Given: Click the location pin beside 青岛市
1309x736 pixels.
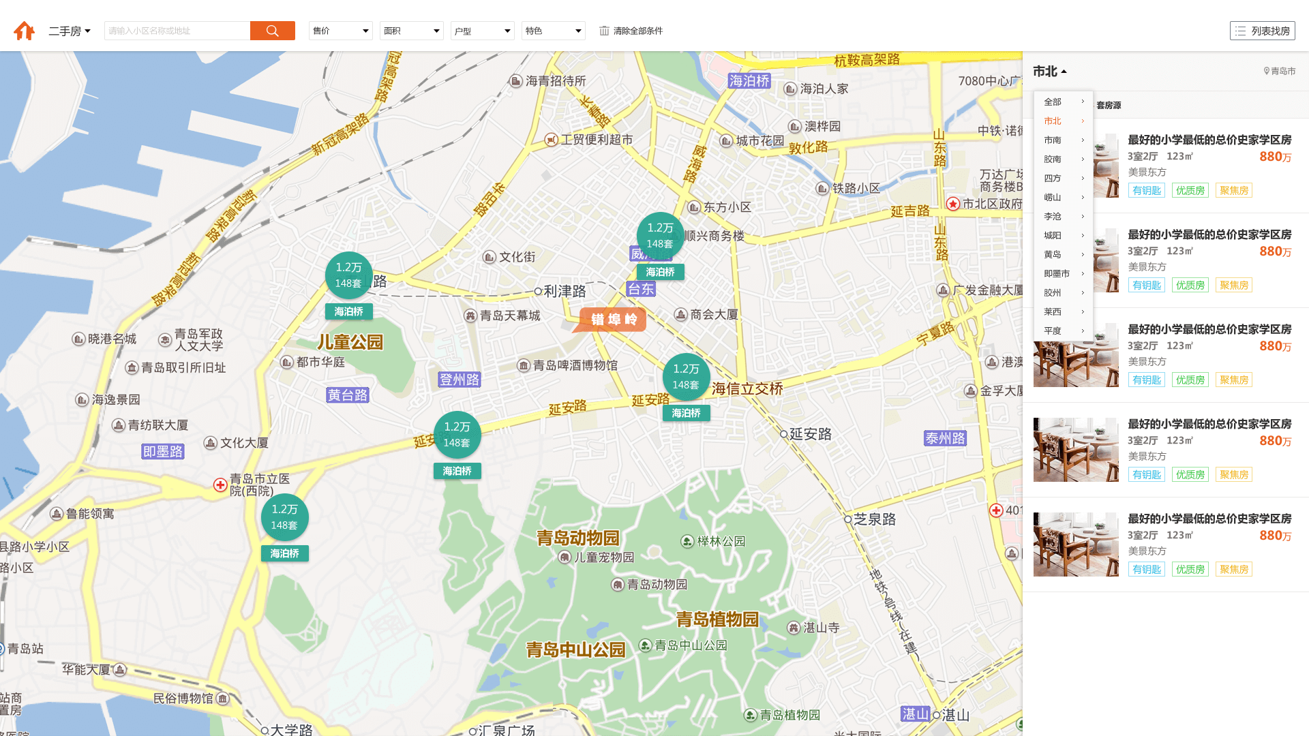Looking at the screenshot, I should point(1267,71).
